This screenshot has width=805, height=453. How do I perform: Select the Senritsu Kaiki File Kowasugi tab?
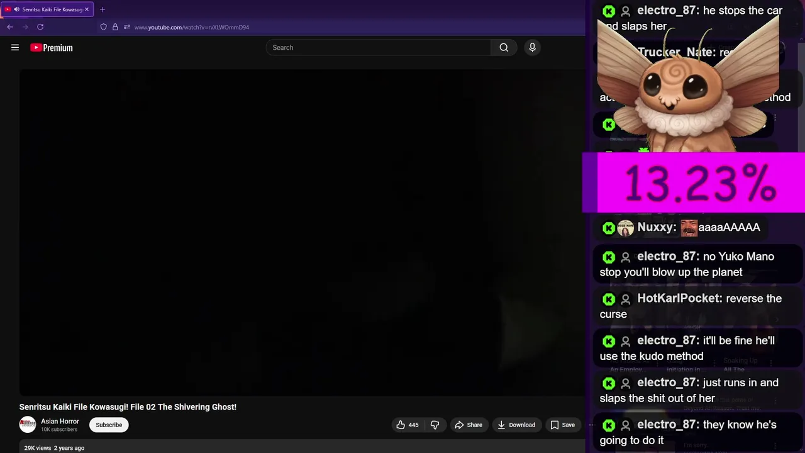click(47, 9)
